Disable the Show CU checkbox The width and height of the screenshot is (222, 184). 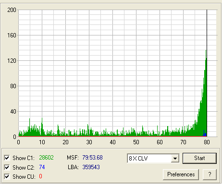[7, 177]
